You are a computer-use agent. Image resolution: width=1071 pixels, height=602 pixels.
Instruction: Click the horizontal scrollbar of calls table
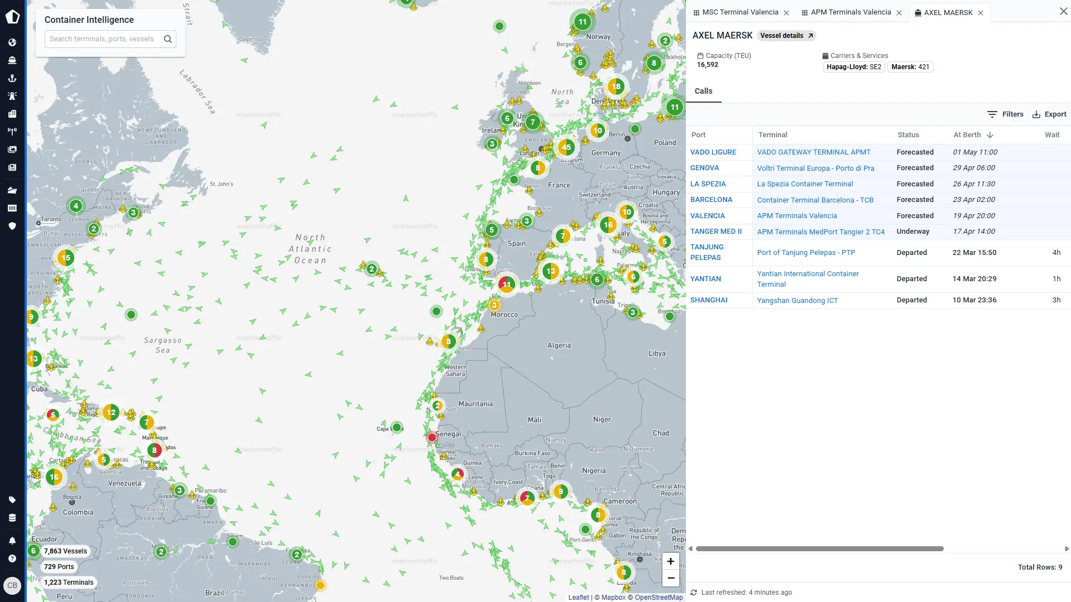pyautogui.click(x=819, y=549)
